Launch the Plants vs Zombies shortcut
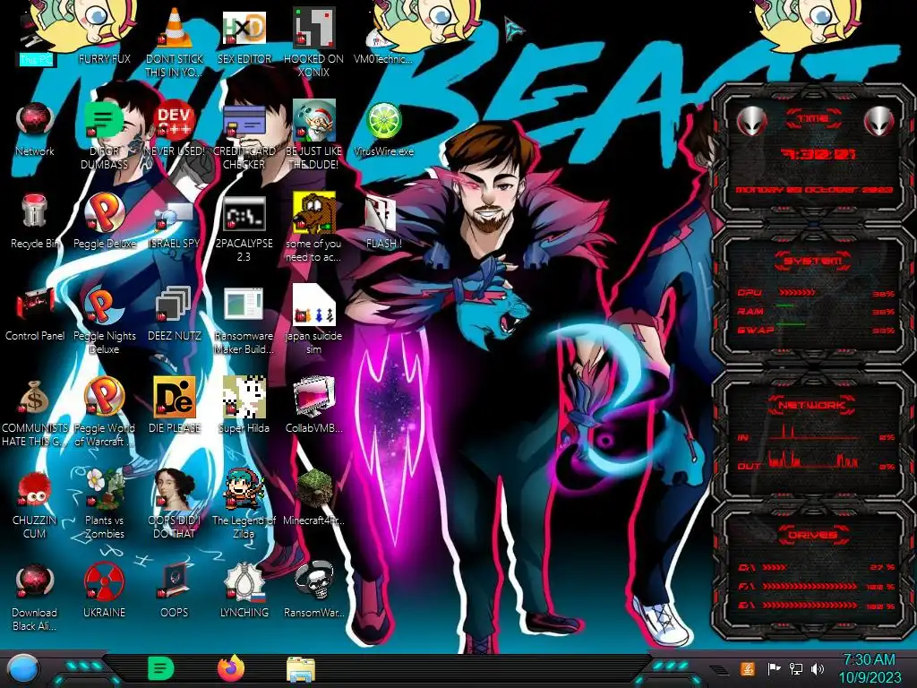Viewport: 917px width, 688px height. click(104, 489)
